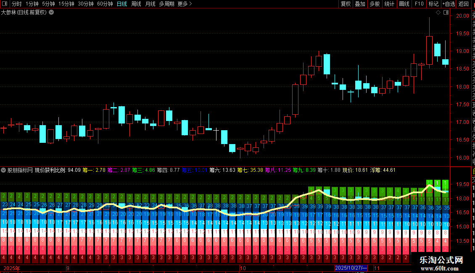Click the diamond icon above price axis
The width and height of the screenshot is (475, 273).
[x=438, y=13]
